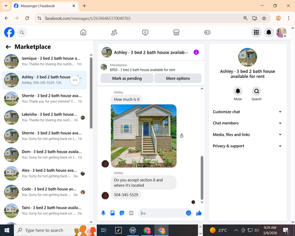Open the notifications bell

tap(268, 32)
